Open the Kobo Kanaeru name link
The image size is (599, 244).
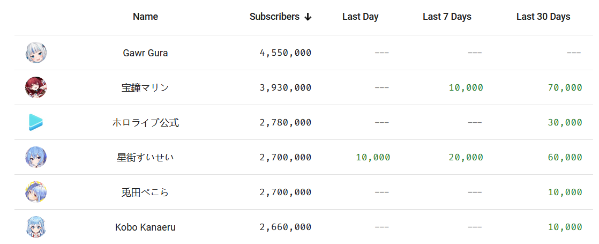coord(145,227)
